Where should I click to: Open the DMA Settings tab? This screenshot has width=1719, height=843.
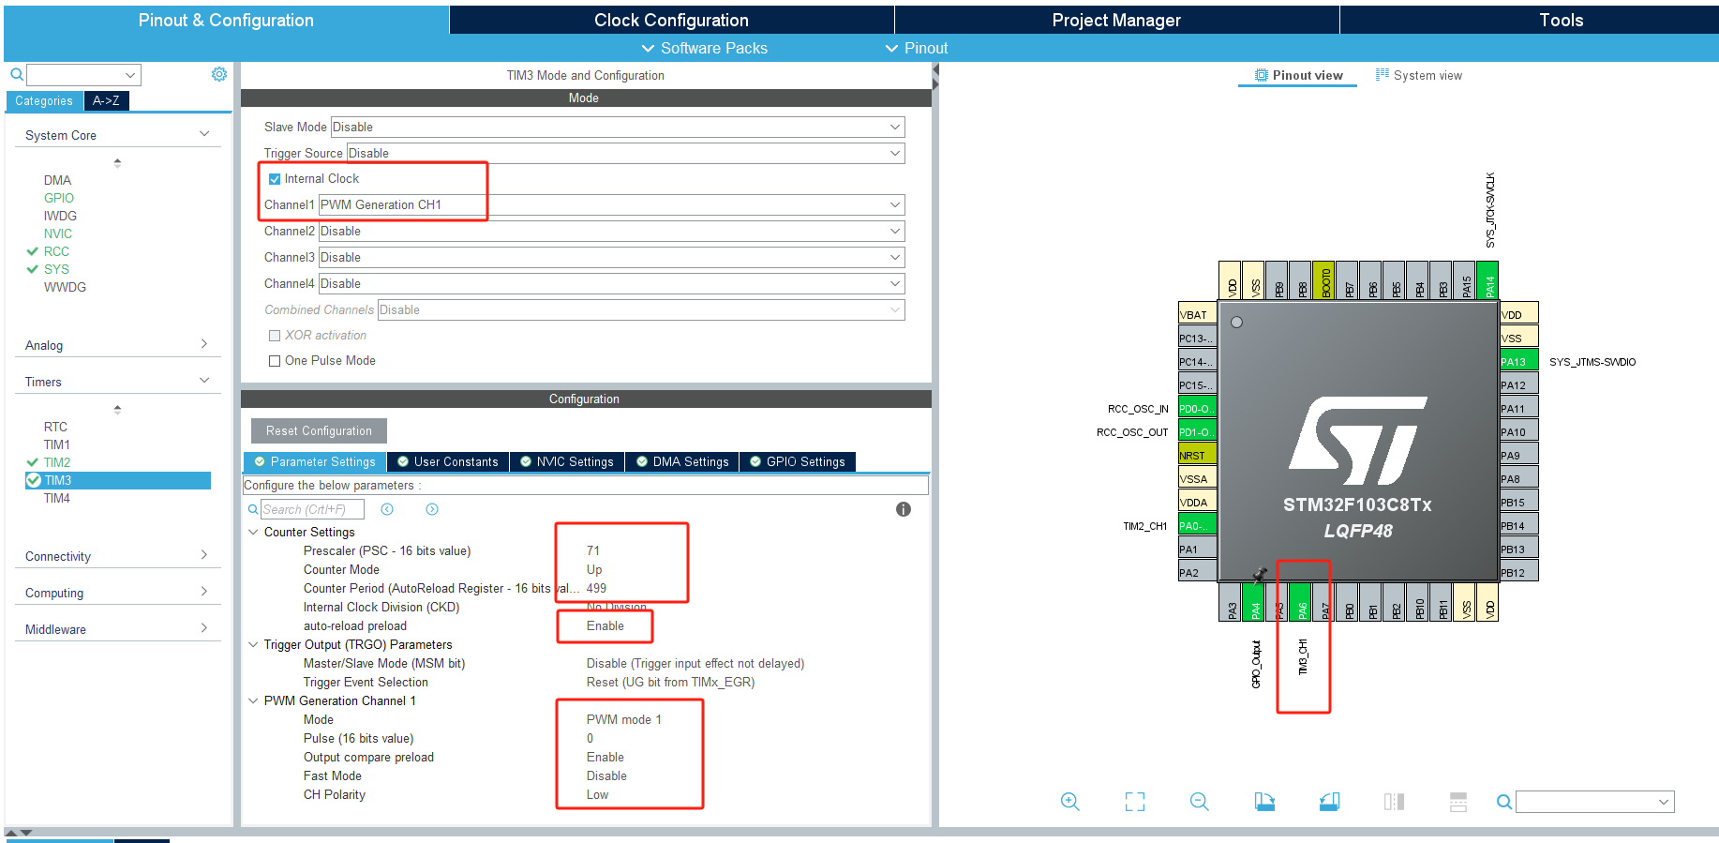(682, 461)
